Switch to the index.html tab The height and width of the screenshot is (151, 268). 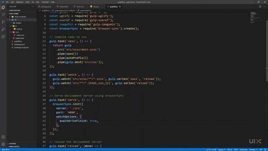(x=63, y=7)
